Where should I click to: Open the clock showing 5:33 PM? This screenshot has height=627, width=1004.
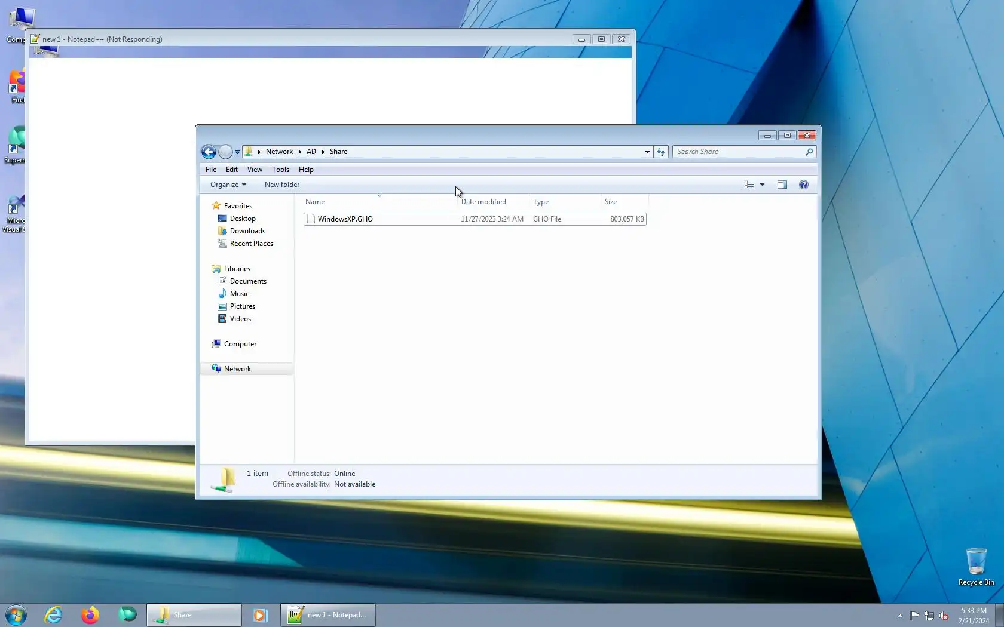[974, 616]
